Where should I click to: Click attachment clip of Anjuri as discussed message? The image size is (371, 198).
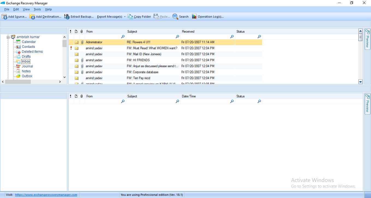coord(82,66)
